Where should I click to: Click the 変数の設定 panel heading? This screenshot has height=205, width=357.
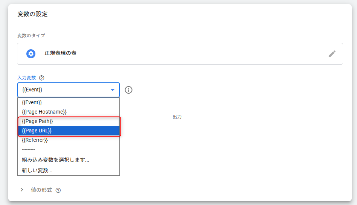point(32,14)
